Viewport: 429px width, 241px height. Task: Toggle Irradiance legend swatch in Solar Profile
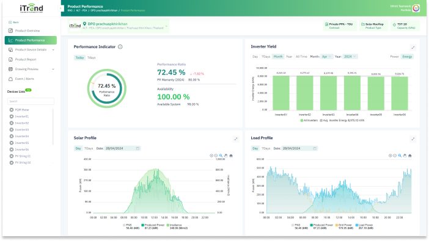coord(168,225)
